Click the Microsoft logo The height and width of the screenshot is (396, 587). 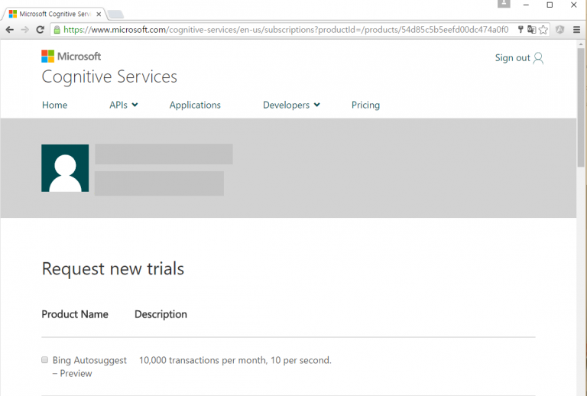(71, 57)
